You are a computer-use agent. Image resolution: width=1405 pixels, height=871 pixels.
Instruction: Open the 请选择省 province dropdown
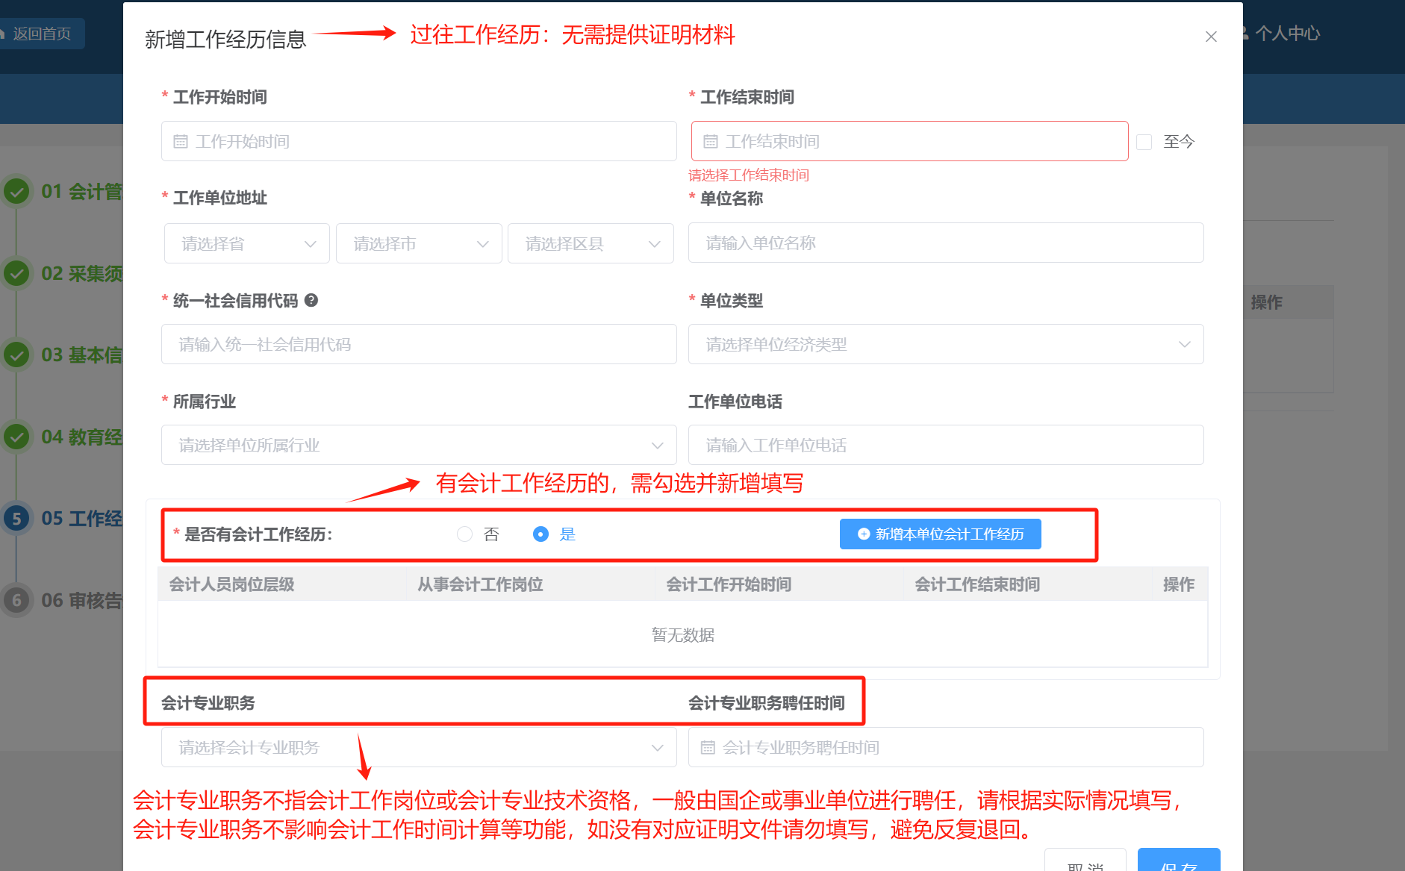pyautogui.click(x=246, y=243)
